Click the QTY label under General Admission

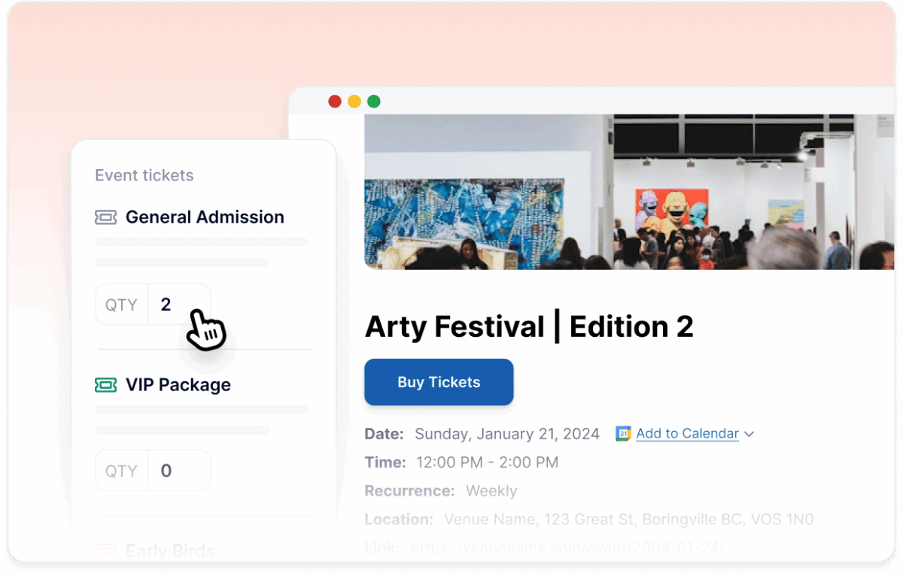[x=122, y=305]
